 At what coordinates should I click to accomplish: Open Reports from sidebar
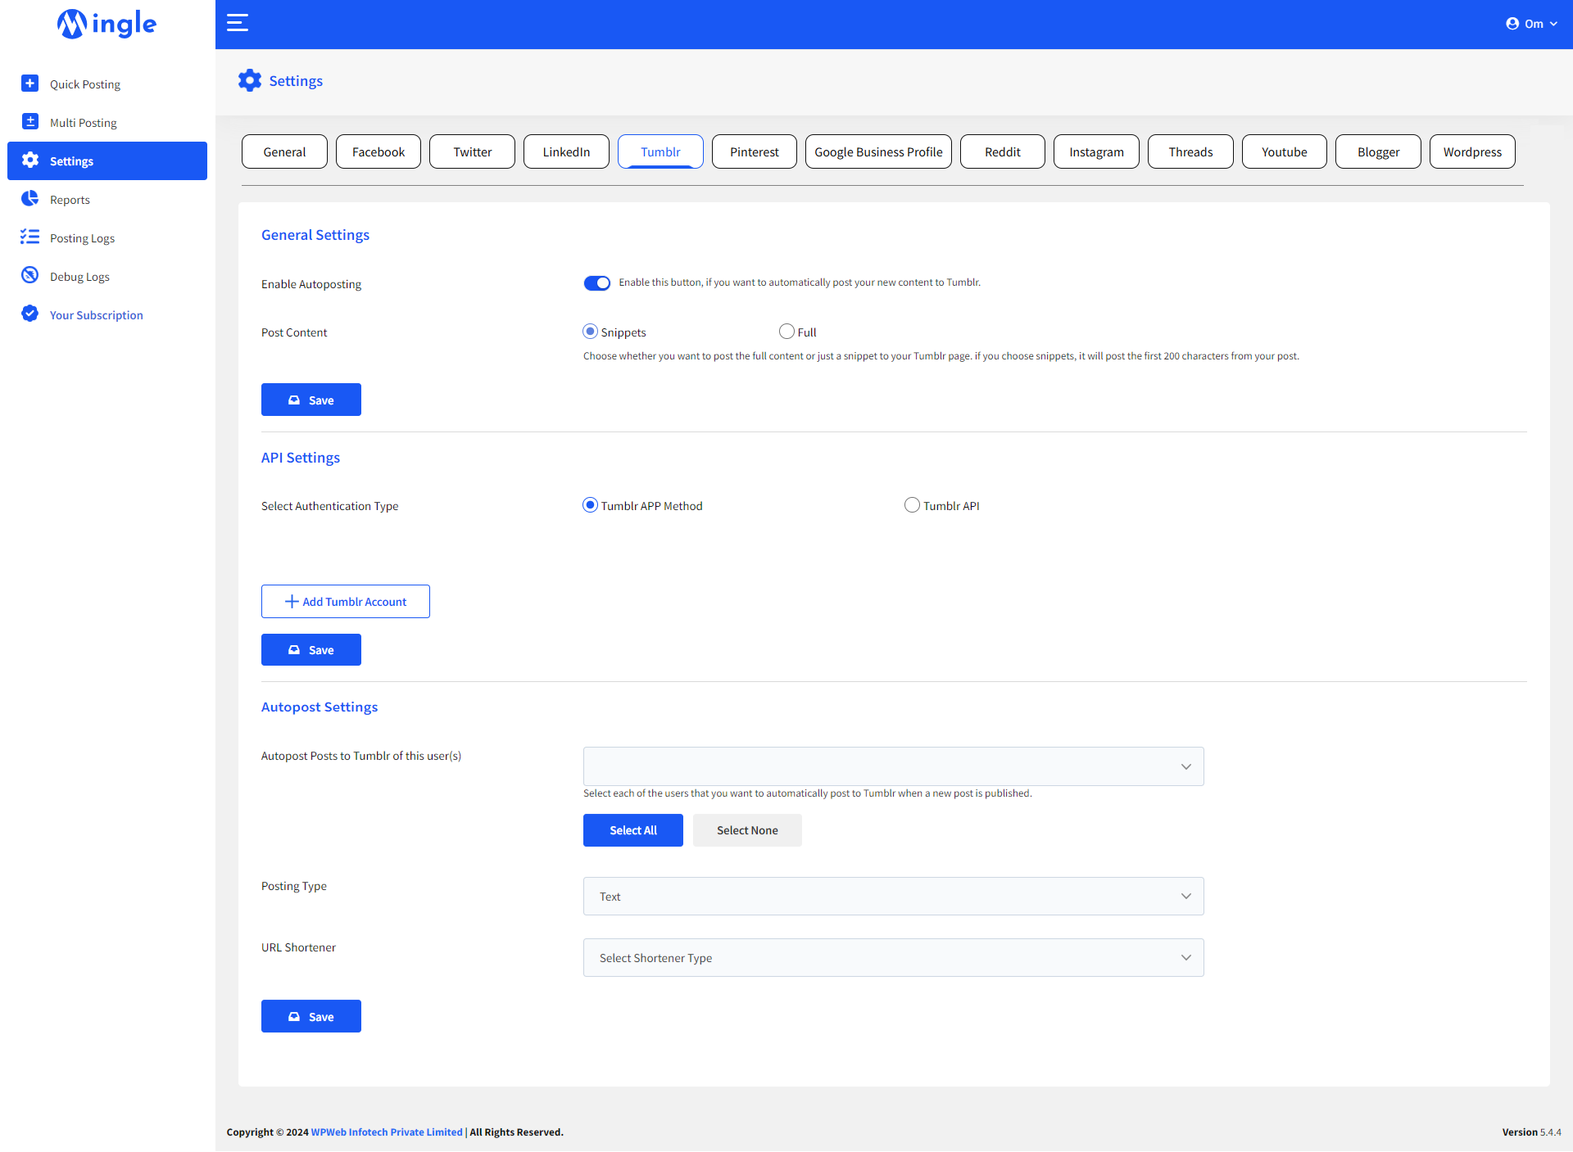pos(107,199)
